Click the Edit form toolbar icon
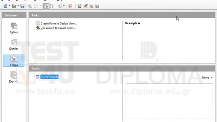This screenshot has width=217, height=122. pyautogui.click(x=85, y=6)
